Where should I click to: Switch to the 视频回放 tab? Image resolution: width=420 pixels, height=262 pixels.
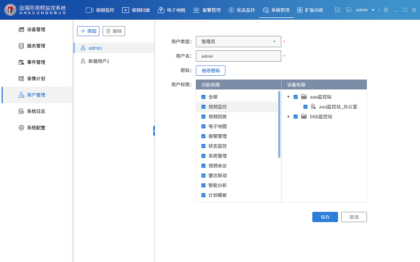coord(136,10)
